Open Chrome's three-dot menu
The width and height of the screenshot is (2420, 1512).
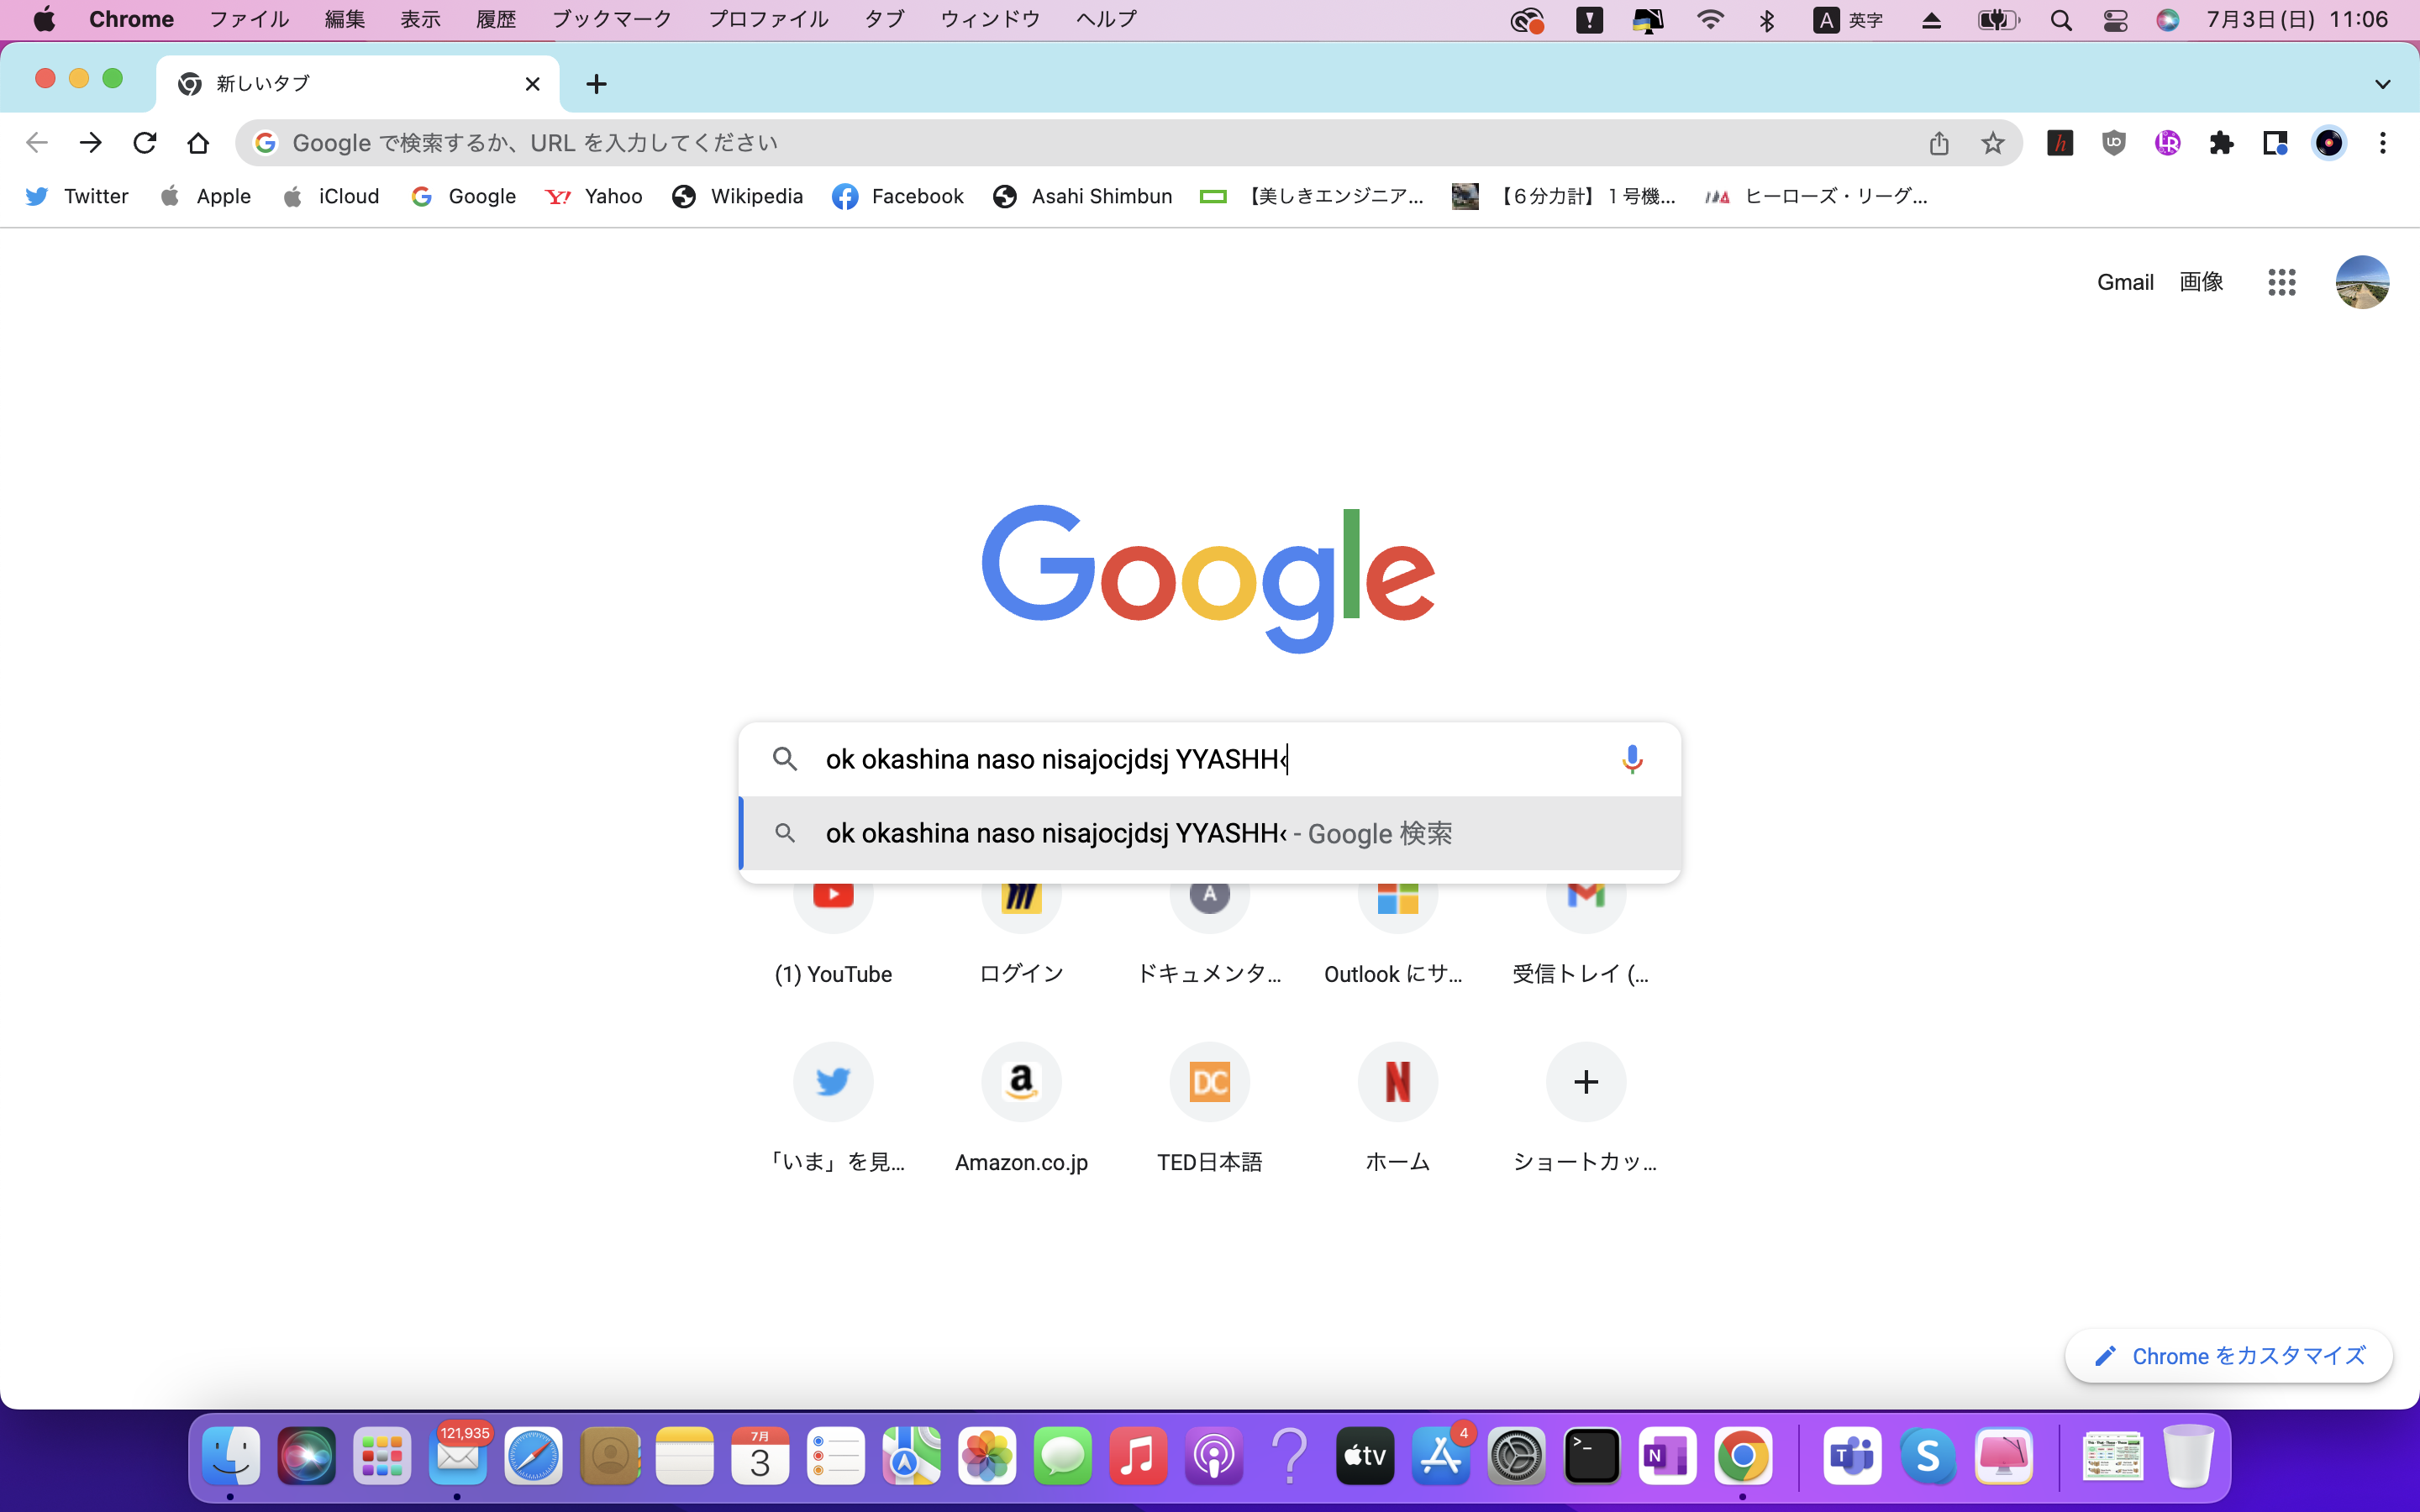click(2382, 143)
